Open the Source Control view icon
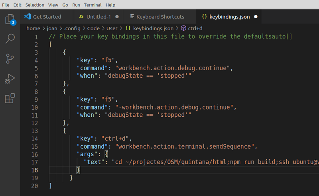This screenshot has width=319, height=196. tap(10, 59)
